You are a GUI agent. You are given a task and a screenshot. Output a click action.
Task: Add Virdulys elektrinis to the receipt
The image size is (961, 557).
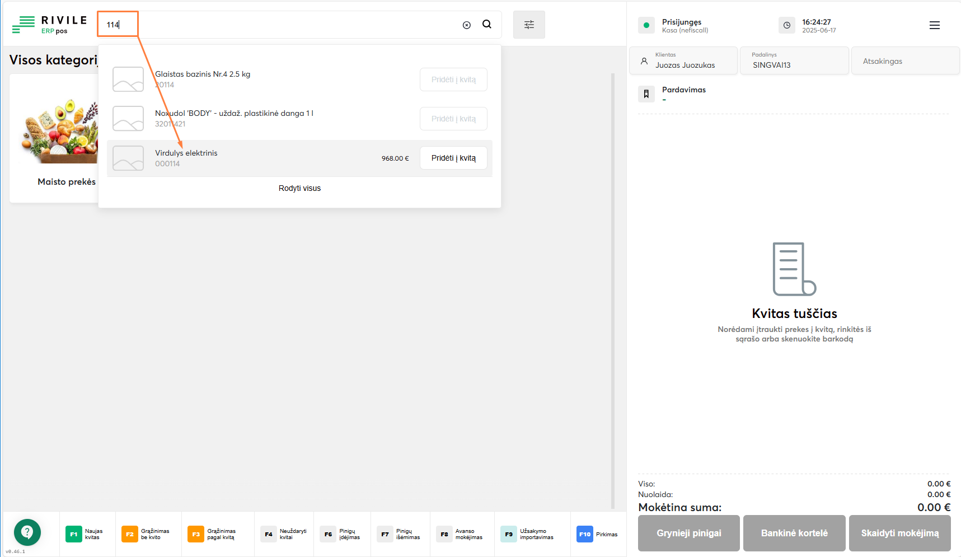click(453, 158)
